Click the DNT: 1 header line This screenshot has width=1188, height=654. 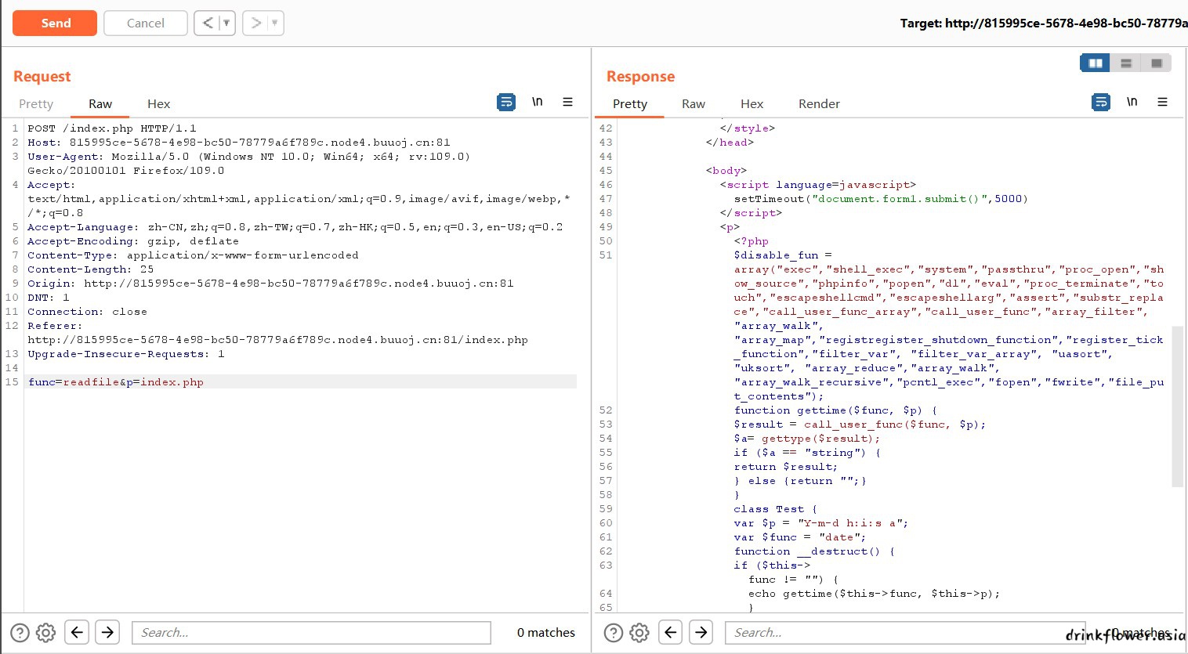click(x=49, y=298)
